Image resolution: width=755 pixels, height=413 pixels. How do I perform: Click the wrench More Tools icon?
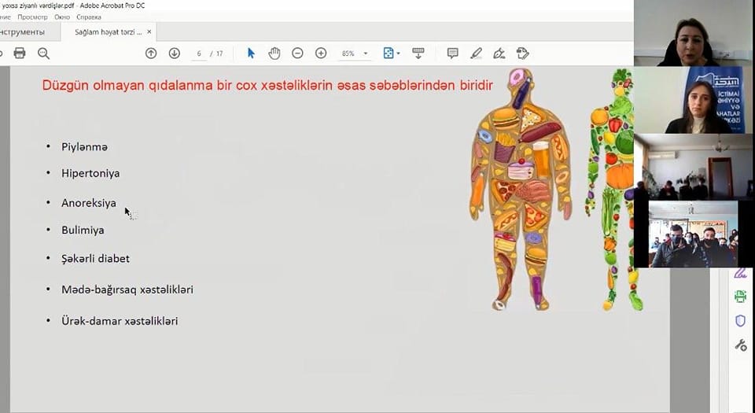click(741, 345)
